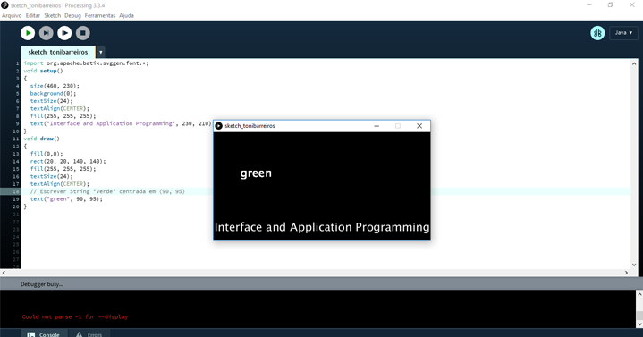
Task: Close the sketch_tonibarreiros output window
Action: tap(419, 126)
